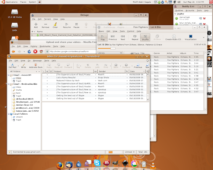213x170 pixels.
Task: Open music player toolbar overflow chevron
Action: (204, 37)
